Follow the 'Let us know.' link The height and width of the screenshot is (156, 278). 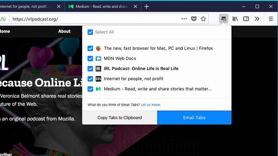pyautogui.click(x=151, y=105)
